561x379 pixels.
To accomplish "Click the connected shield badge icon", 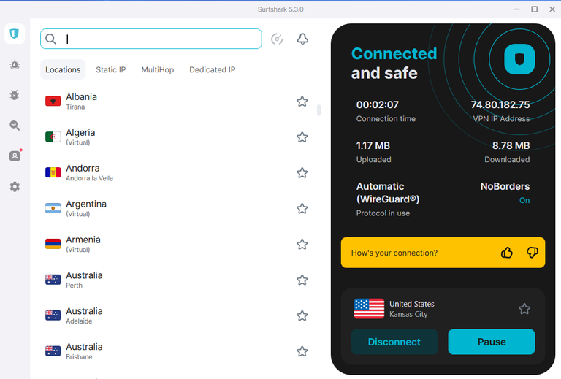I will 519,59.
